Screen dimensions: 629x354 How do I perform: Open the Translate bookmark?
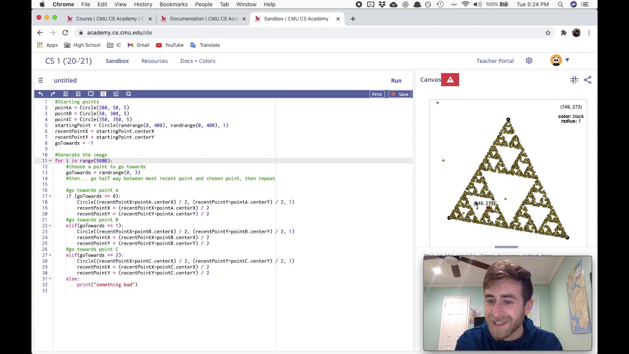205,45
